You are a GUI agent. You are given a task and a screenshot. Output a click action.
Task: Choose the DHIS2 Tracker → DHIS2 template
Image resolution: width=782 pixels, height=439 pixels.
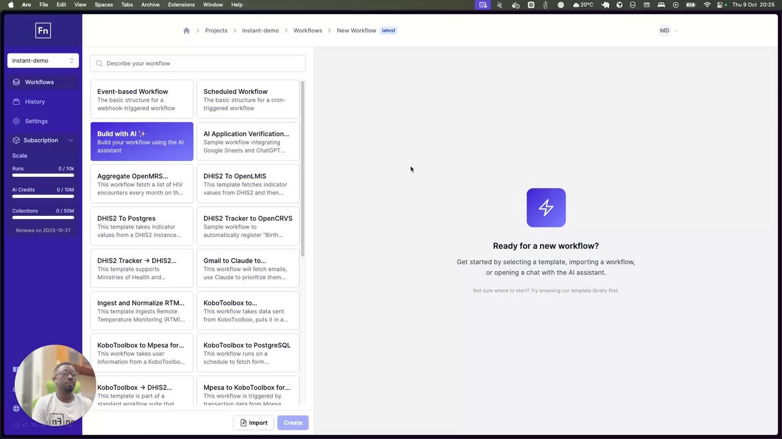click(142, 268)
